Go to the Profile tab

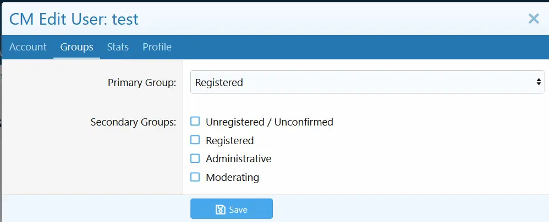point(157,47)
